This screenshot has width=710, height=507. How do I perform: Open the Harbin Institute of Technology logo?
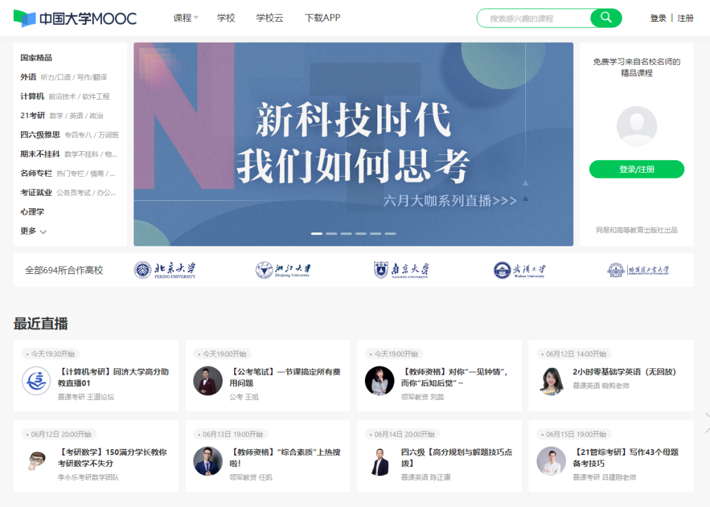(638, 270)
